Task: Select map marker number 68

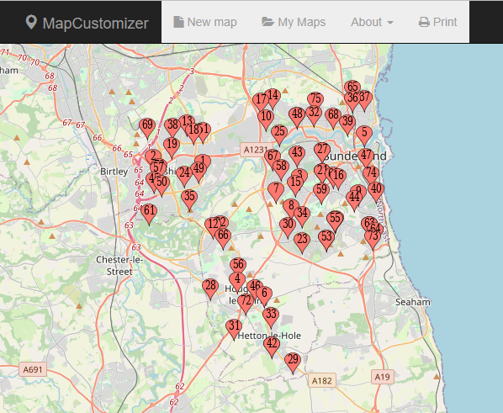Action: [333, 116]
